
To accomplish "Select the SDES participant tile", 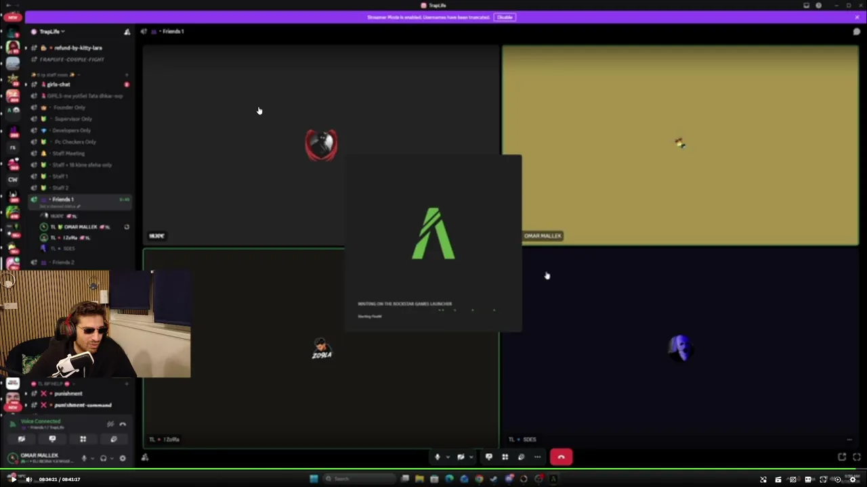I will tap(680, 348).
